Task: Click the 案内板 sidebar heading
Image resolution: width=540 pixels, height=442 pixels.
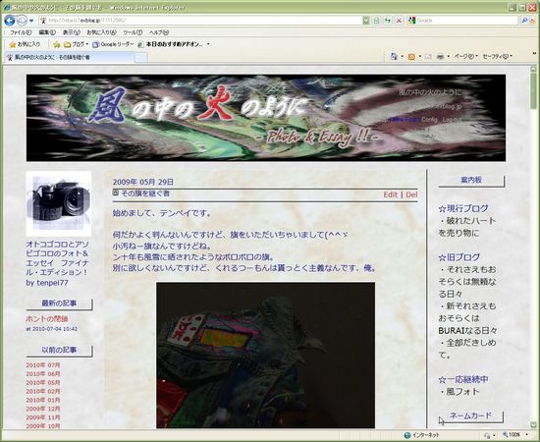Action: [470, 180]
